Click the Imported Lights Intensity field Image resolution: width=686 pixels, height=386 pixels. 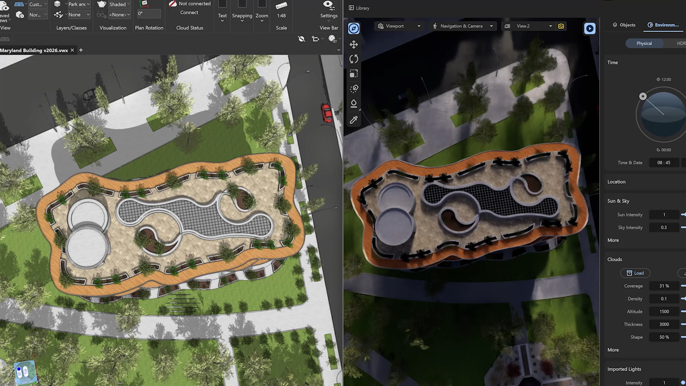[664, 382]
